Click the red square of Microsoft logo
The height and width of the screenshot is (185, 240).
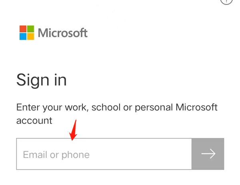click(23, 29)
